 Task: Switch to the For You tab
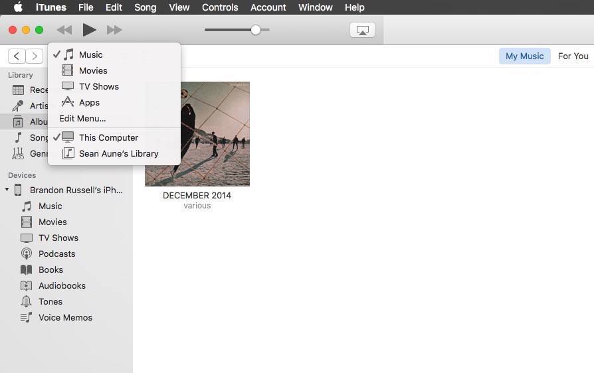tap(573, 56)
